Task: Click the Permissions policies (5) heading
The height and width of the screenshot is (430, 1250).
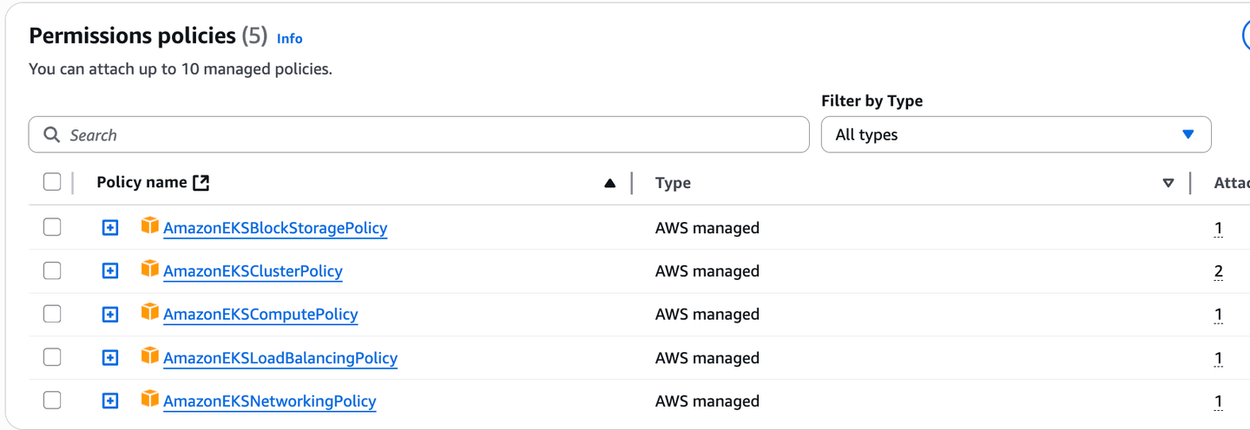Action: pyautogui.click(x=148, y=36)
